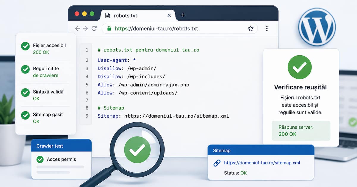Click the browser forward arrow
This screenshot has height=187, width=357.
86,29
